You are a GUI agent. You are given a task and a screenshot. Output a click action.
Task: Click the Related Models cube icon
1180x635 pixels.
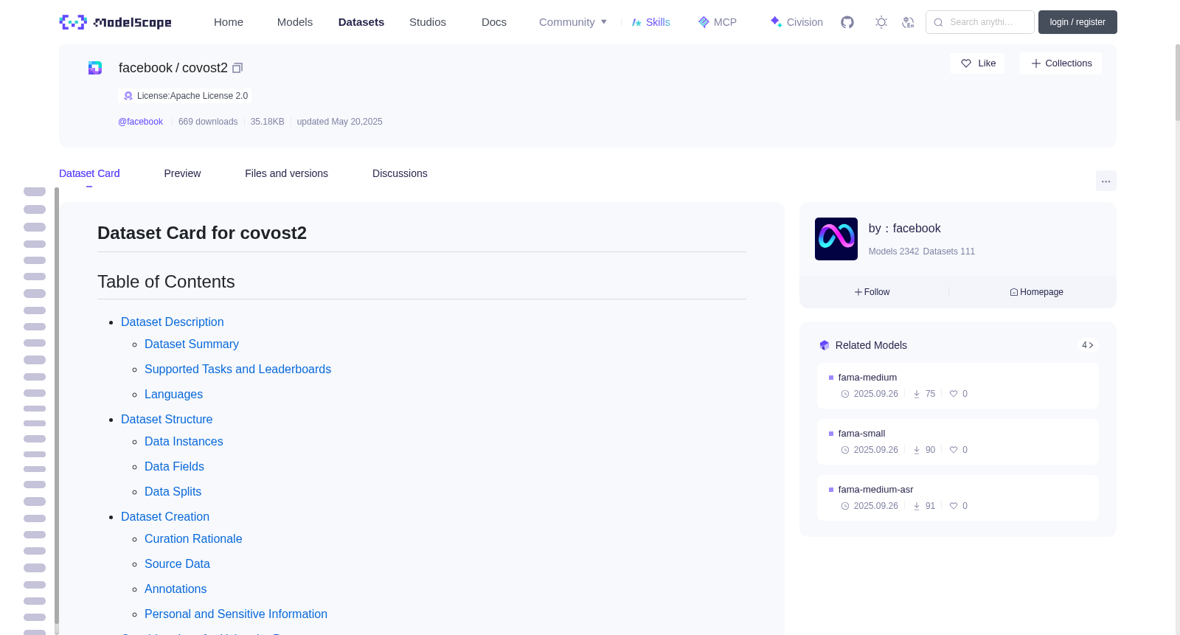click(825, 345)
